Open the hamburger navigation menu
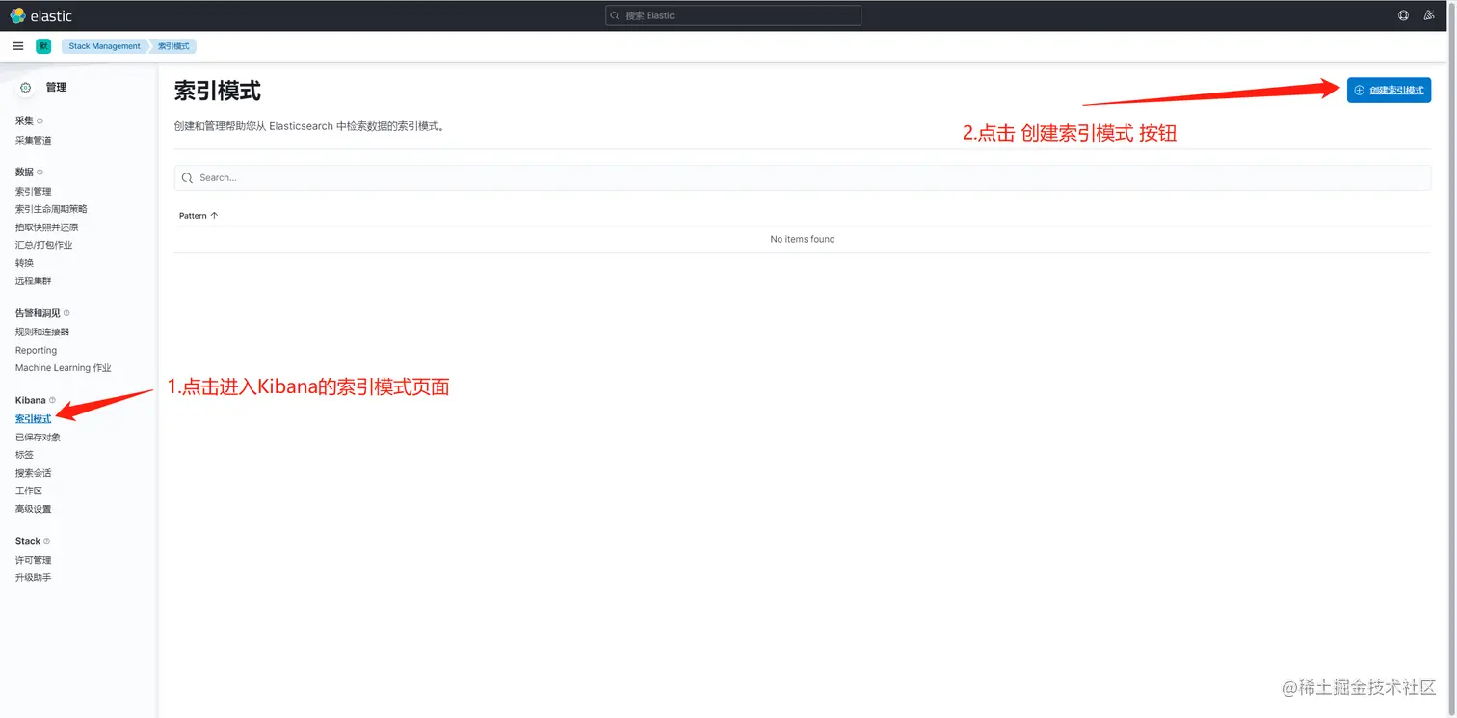Image resolution: width=1457 pixels, height=718 pixels. (x=18, y=46)
